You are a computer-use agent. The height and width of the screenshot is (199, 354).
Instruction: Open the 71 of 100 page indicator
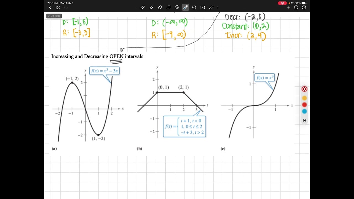coord(54,16)
